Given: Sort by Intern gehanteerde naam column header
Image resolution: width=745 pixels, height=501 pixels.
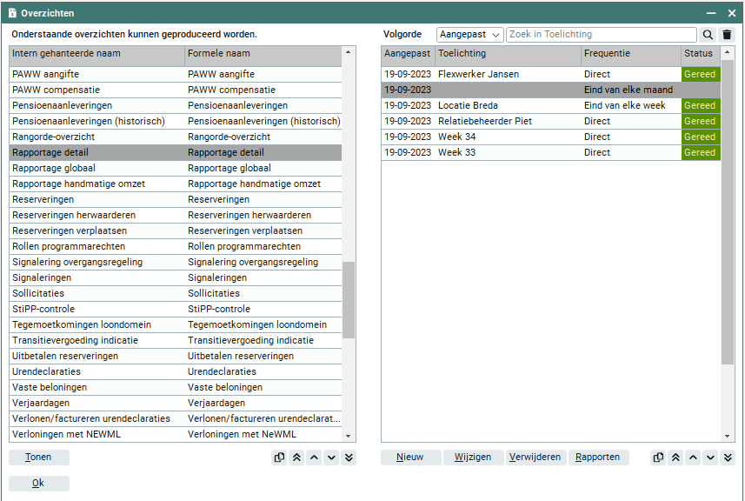Looking at the screenshot, I should (96, 54).
